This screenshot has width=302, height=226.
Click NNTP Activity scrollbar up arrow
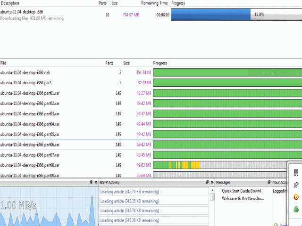(x=212, y=190)
